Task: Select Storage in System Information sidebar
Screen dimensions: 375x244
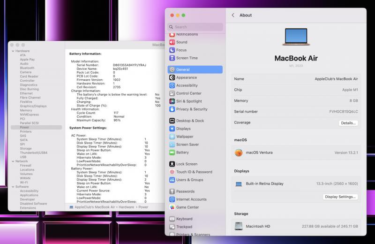Action: pos(26,148)
